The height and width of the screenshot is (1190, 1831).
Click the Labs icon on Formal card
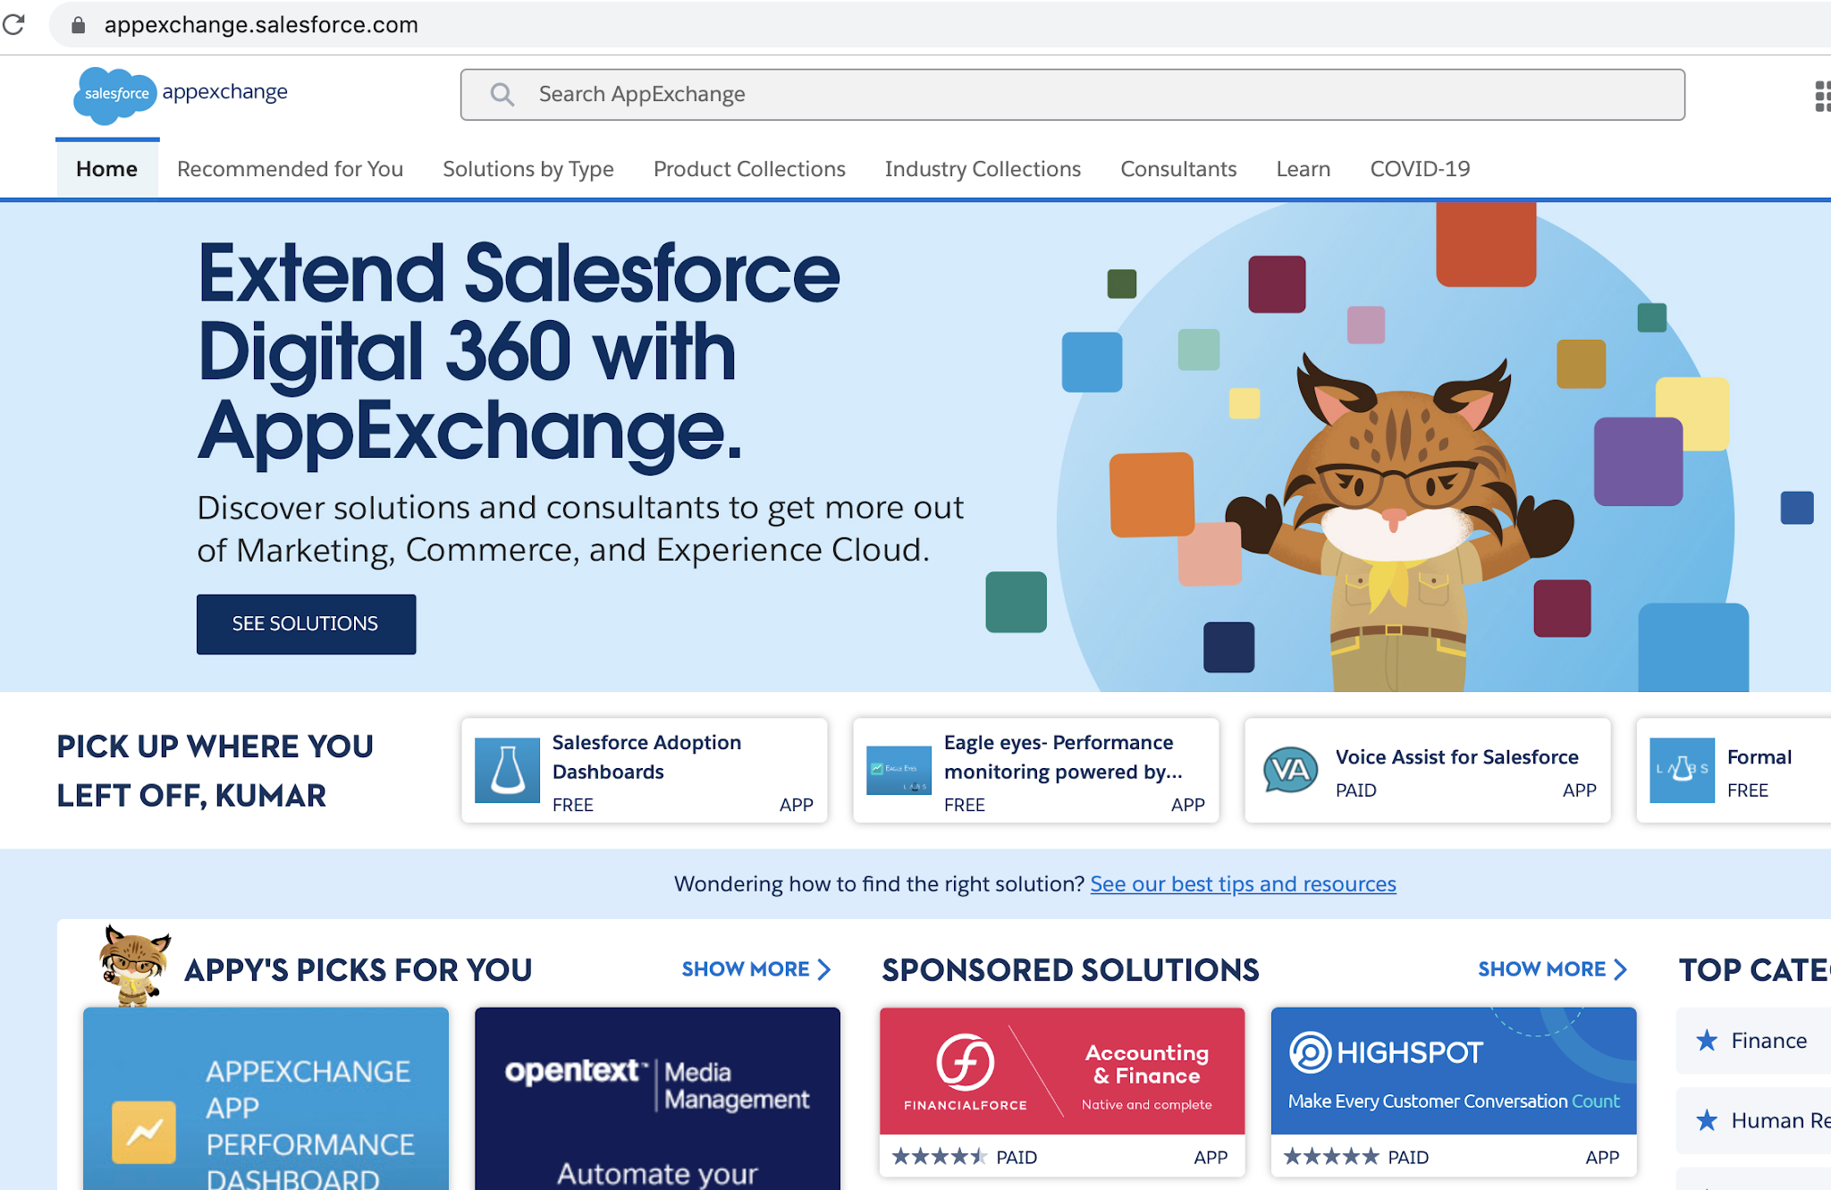click(x=1682, y=770)
